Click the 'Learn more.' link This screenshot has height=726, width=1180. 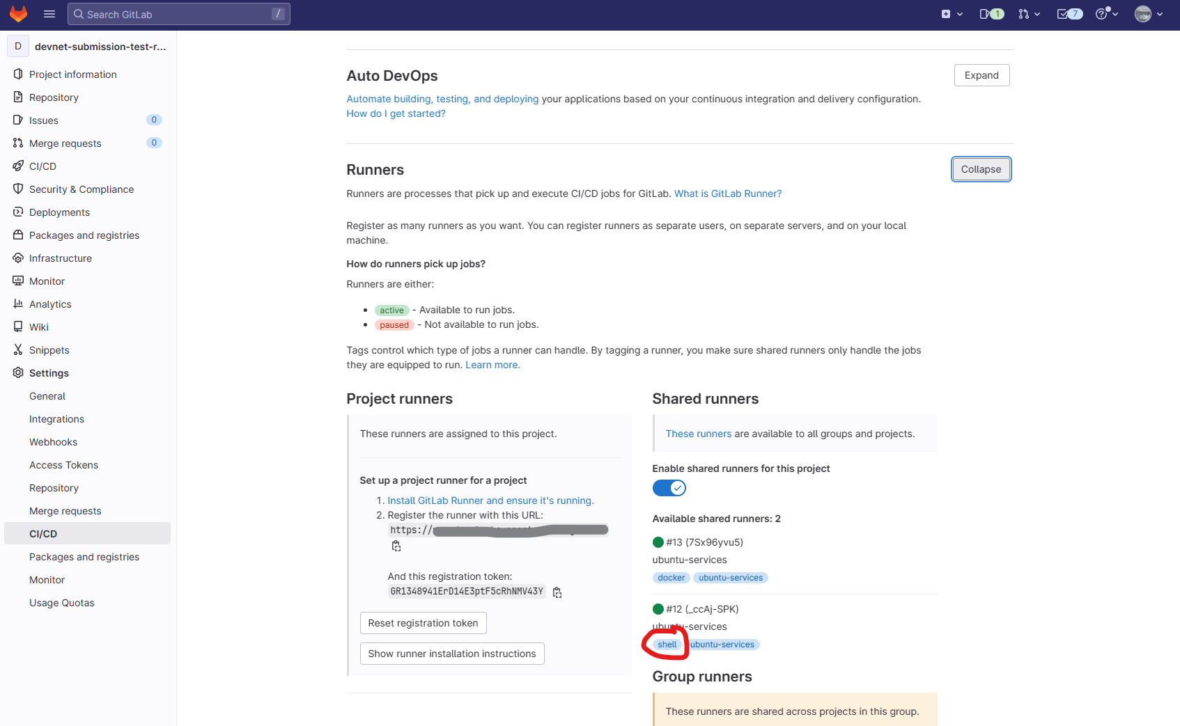coord(492,365)
